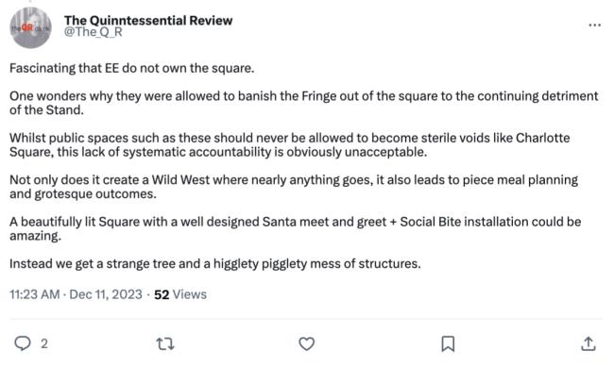Open the 11:23 AM timestamp link
Screen dimensions: 614x367
[34, 294]
